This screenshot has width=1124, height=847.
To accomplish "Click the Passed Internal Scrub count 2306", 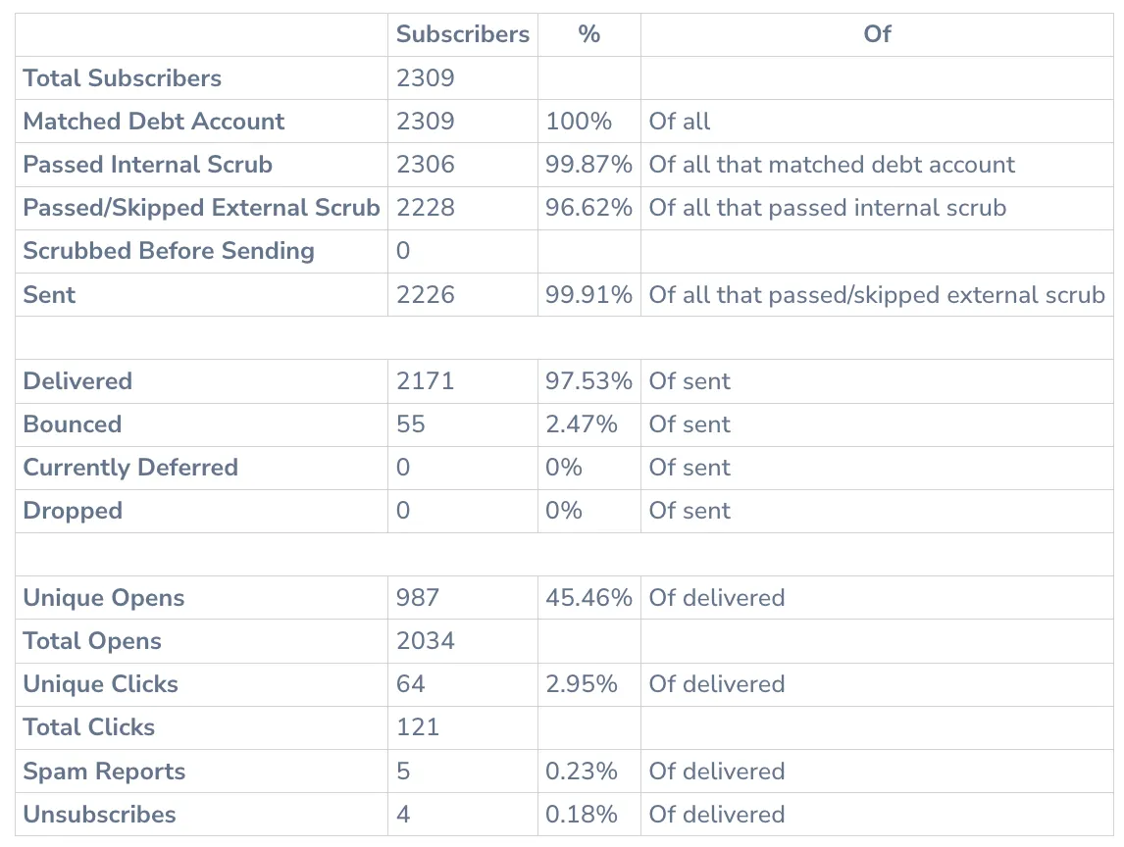I will [426, 164].
